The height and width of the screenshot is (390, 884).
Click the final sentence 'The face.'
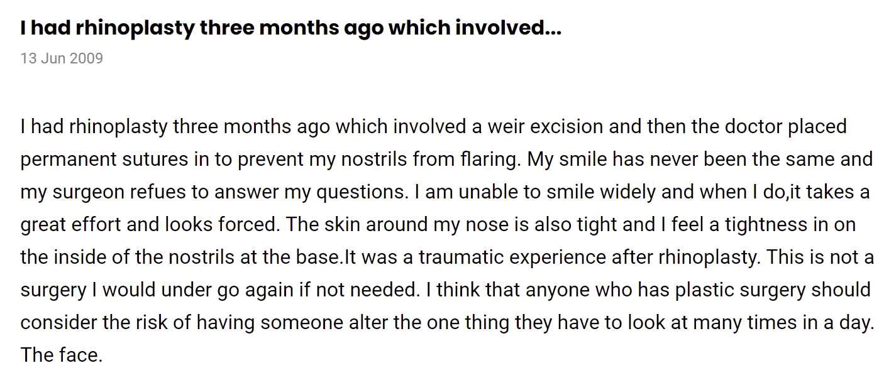[61, 355]
